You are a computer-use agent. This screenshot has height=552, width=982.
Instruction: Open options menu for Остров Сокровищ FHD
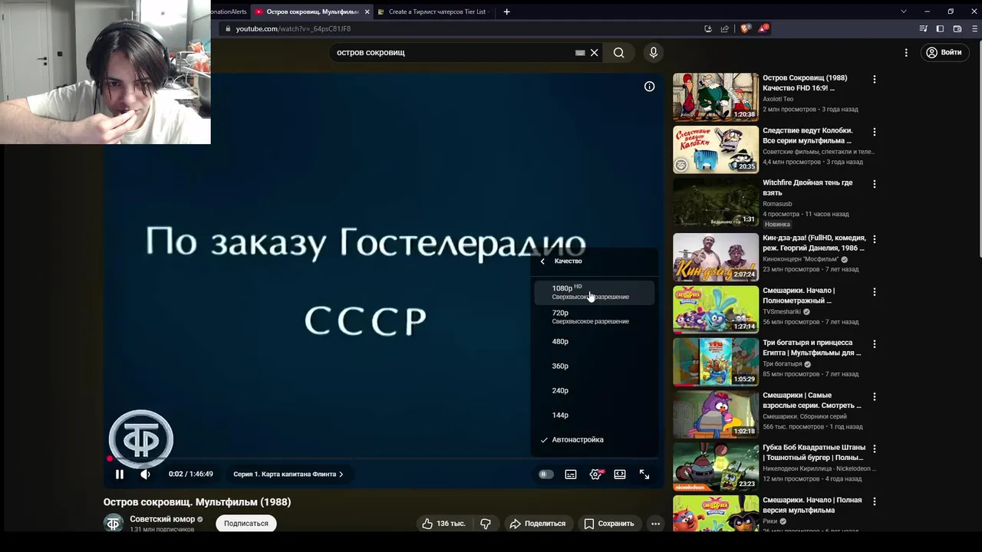[x=874, y=79]
